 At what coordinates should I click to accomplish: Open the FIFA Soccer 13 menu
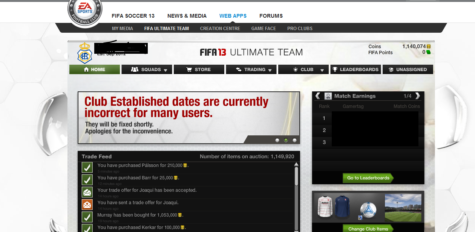point(133,16)
